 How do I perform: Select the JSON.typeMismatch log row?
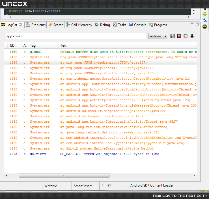coord(100,62)
